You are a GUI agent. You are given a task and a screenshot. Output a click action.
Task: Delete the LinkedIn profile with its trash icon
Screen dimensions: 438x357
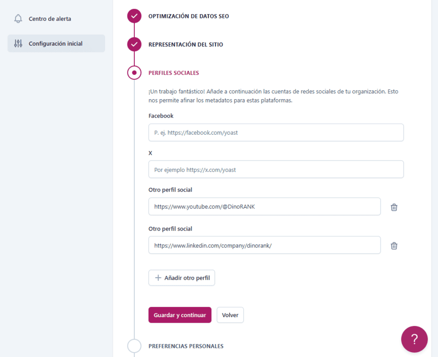[394, 246]
